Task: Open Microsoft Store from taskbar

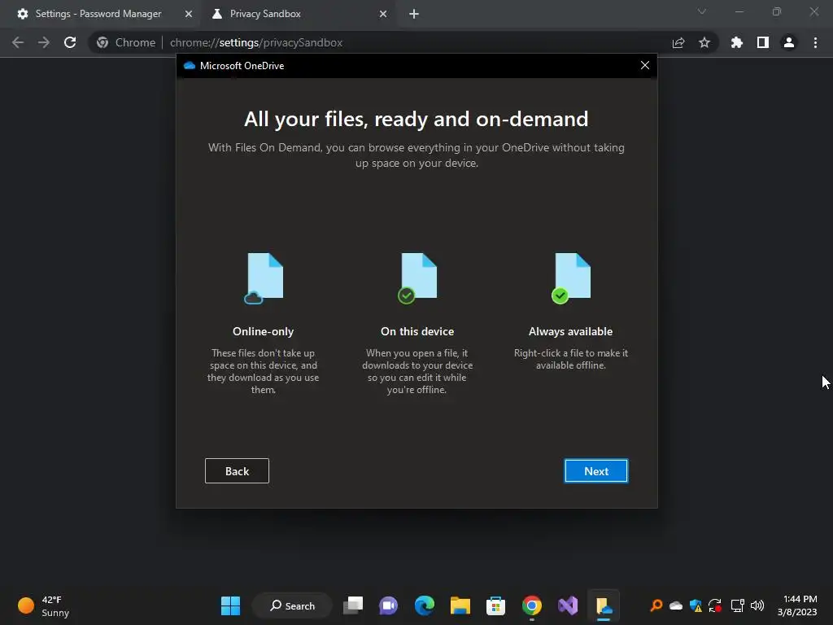Action: (495, 605)
